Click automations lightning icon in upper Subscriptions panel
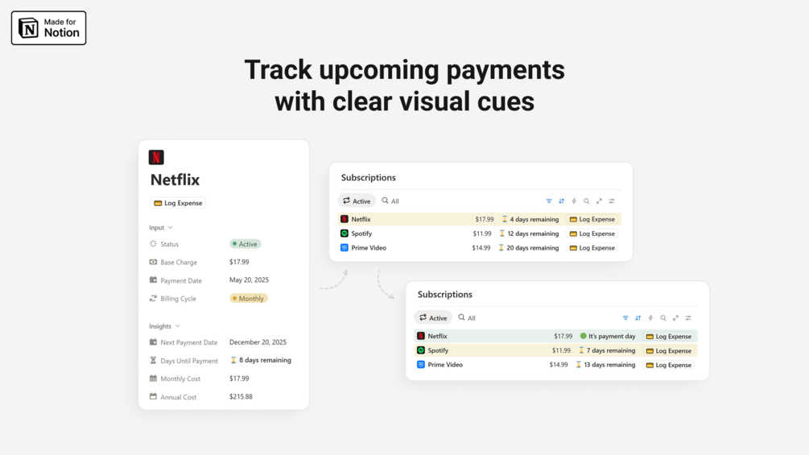This screenshot has width=809, height=455. (574, 201)
